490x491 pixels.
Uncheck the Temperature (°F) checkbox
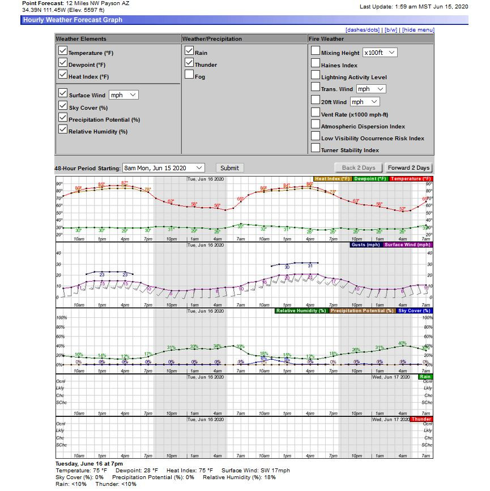(x=63, y=50)
